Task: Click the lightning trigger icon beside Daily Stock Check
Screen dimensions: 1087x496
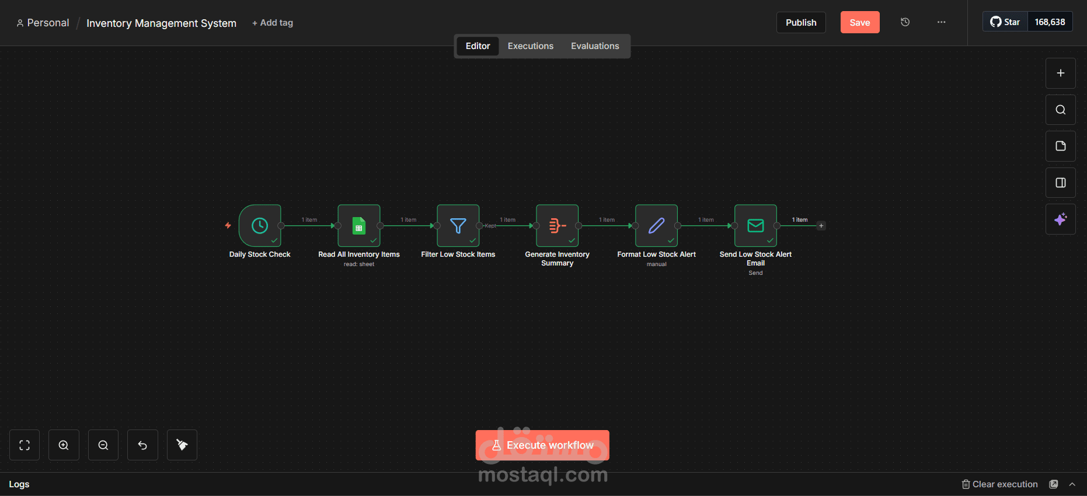Action: click(228, 225)
